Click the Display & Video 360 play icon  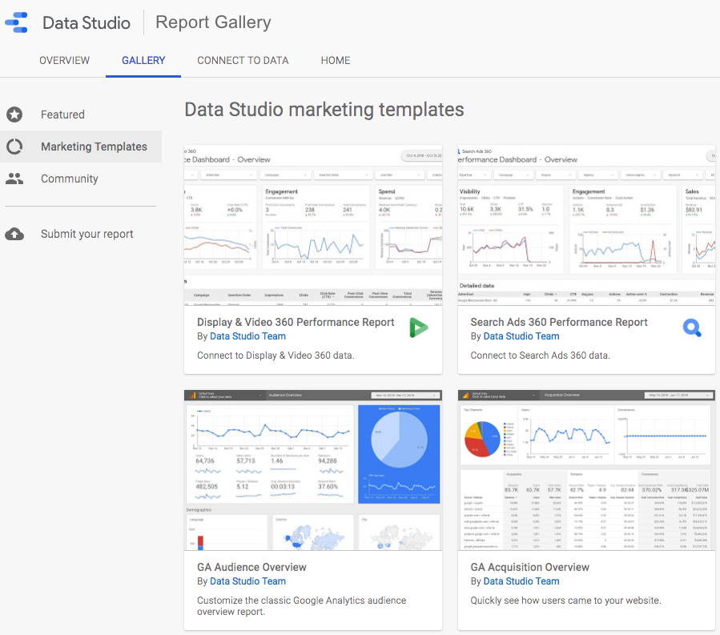pos(417,327)
